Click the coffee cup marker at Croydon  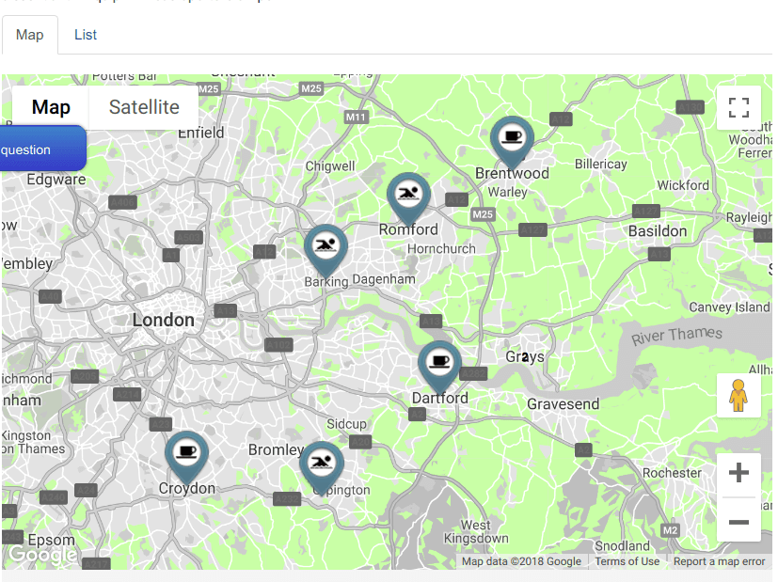[x=186, y=456]
